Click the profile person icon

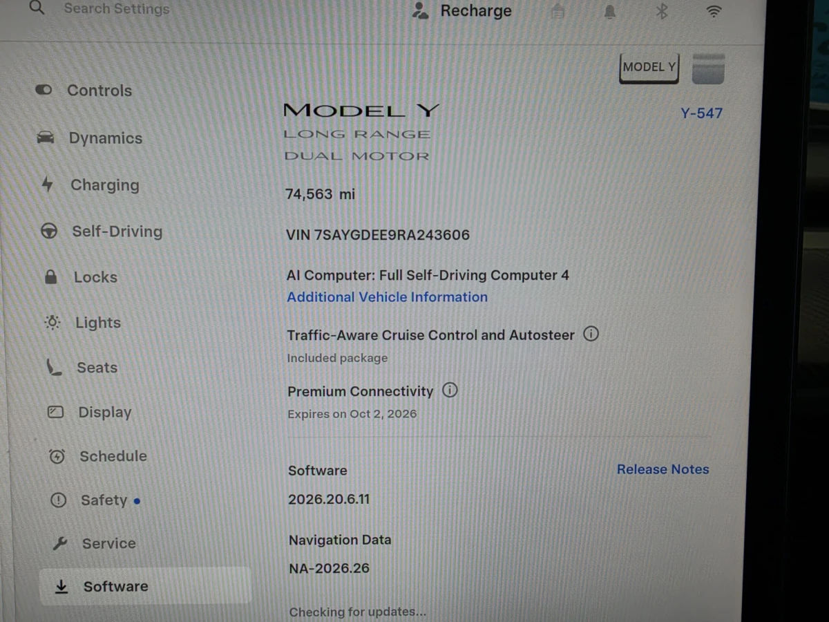click(420, 10)
